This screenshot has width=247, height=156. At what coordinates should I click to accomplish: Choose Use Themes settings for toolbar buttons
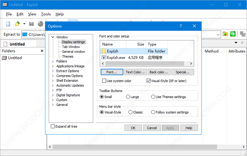pyautogui.click(x=153, y=97)
